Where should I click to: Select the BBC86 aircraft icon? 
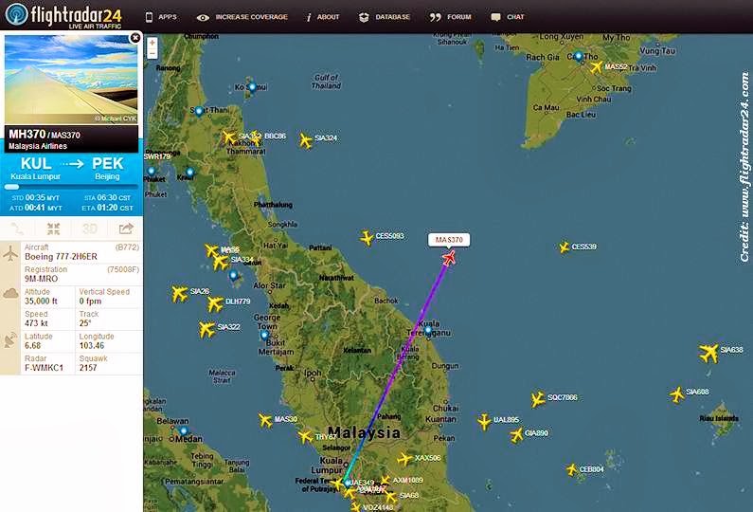257,138
